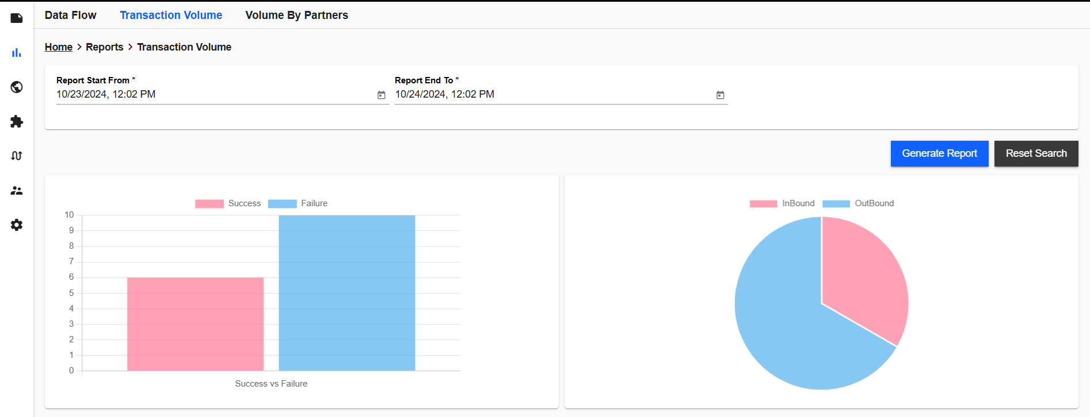Open the puzzle piece plugins icon
This screenshot has width=1090, height=417.
17,122
